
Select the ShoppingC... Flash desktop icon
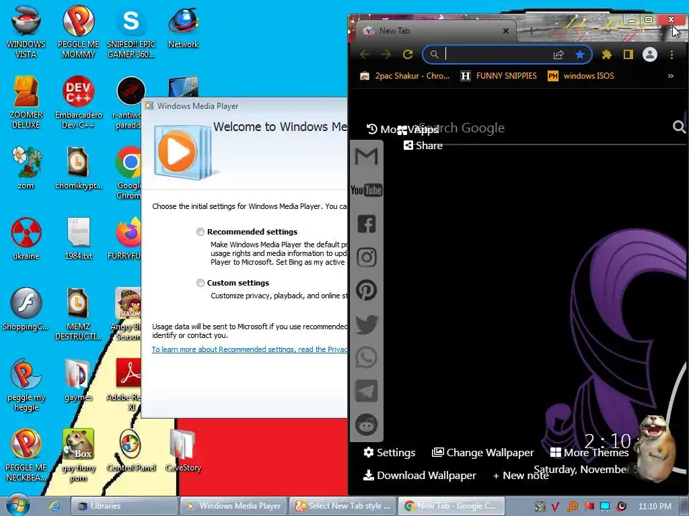tap(26, 309)
